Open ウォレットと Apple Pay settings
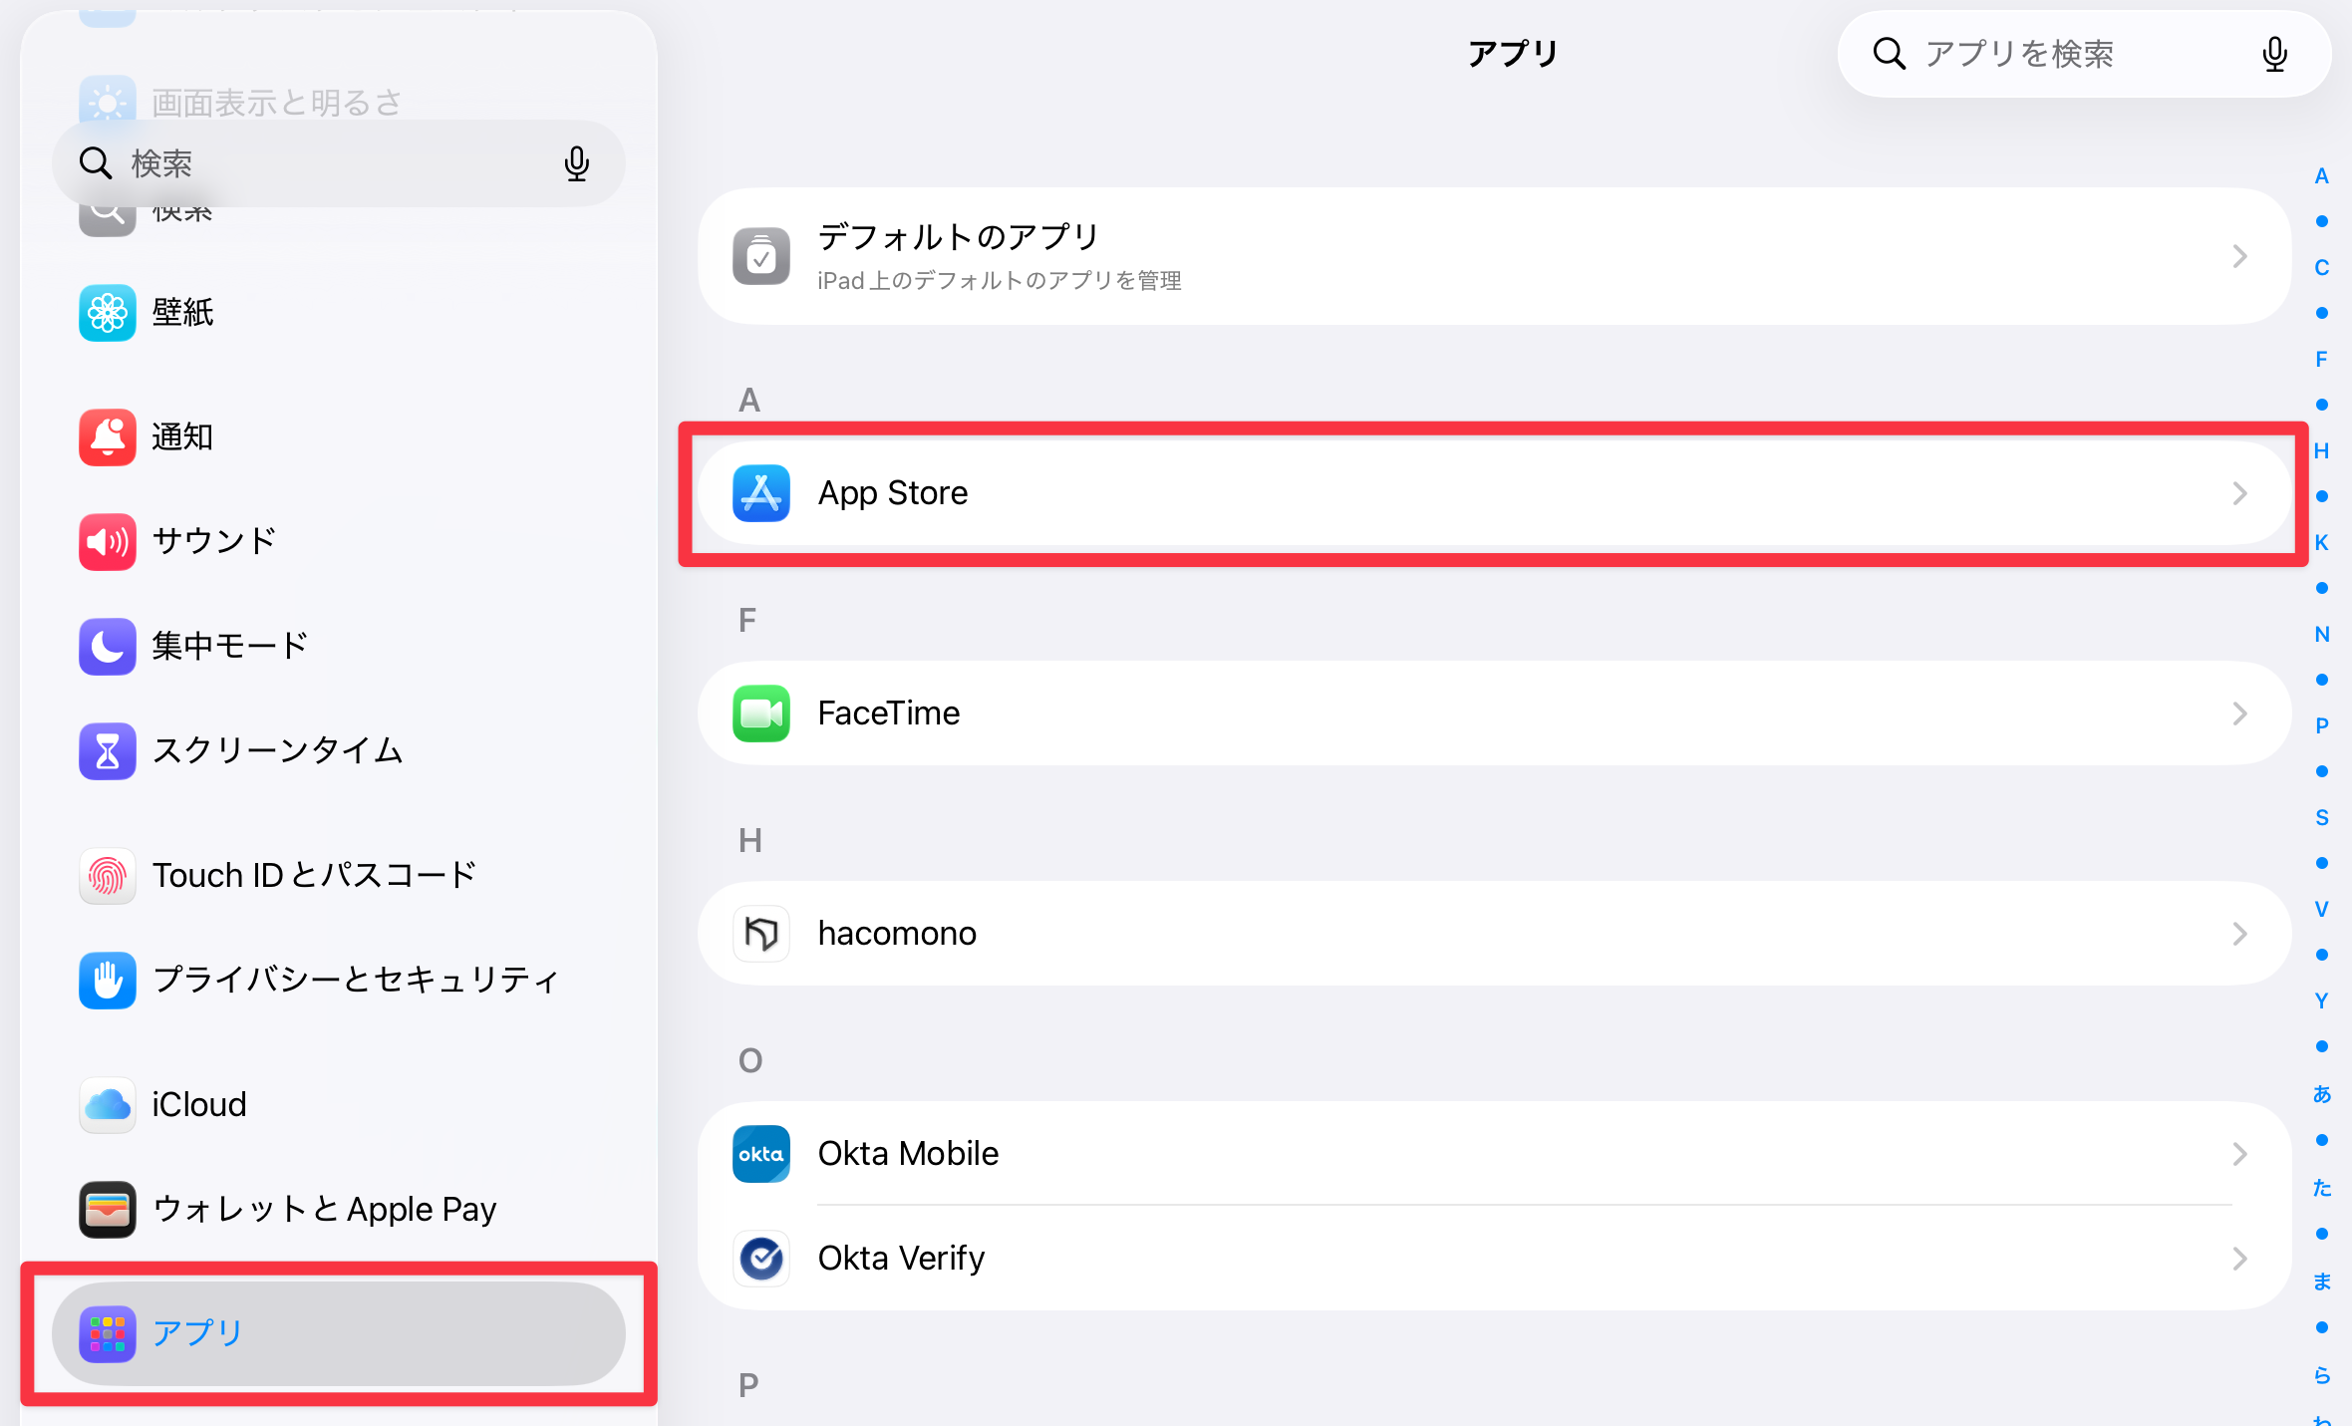Viewport: 2352px width, 1426px height. (339, 1210)
